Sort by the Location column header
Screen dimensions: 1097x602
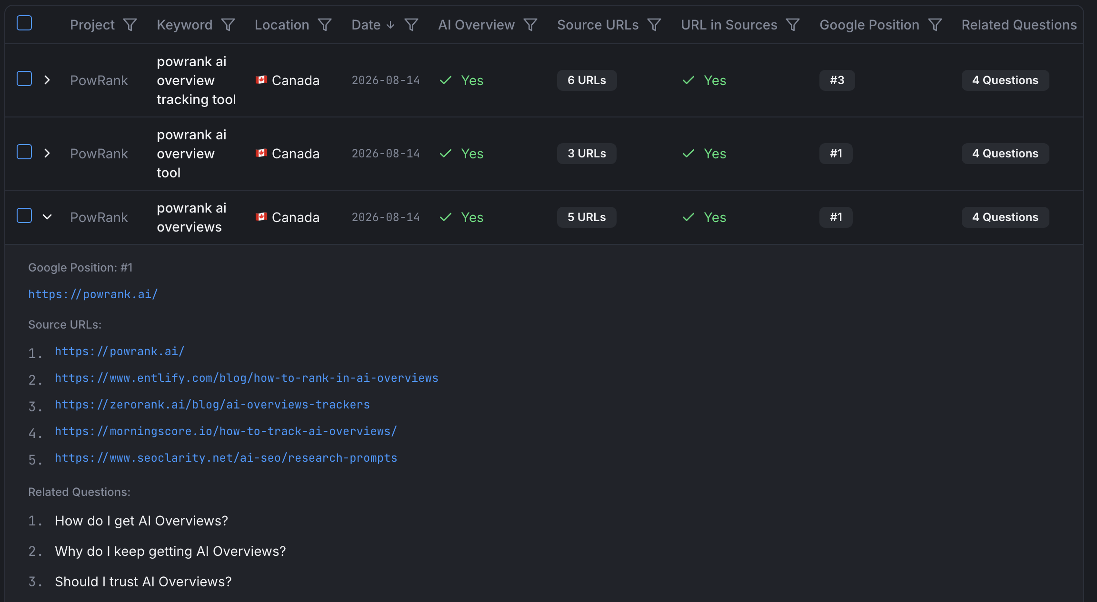click(x=282, y=25)
